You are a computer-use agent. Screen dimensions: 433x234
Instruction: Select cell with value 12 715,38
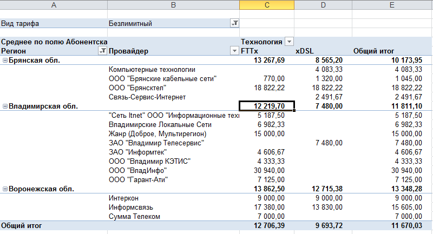[x=323, y=189]
